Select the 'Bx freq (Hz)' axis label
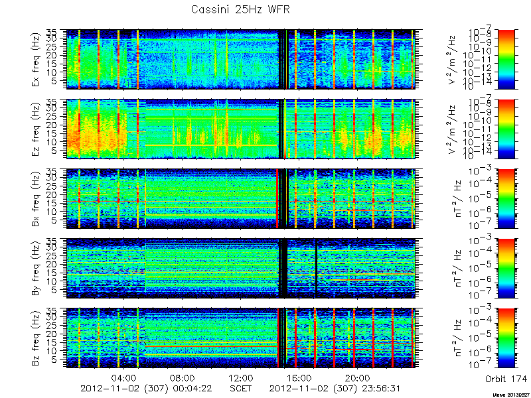 pos(36,198)
